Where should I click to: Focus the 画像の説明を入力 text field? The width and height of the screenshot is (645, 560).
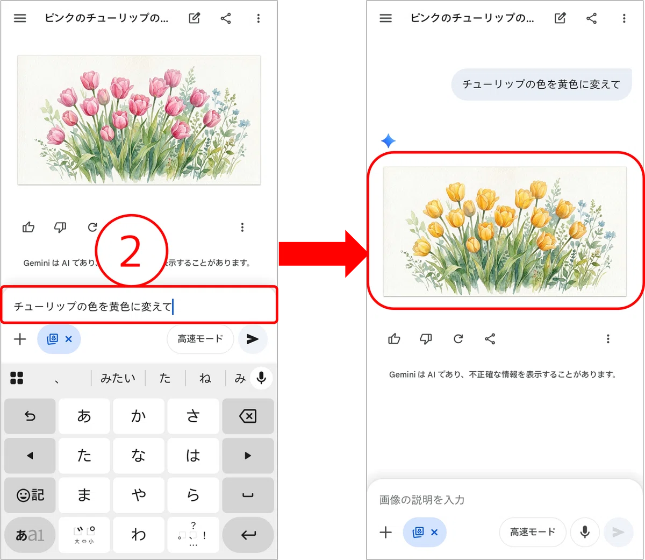484,500
